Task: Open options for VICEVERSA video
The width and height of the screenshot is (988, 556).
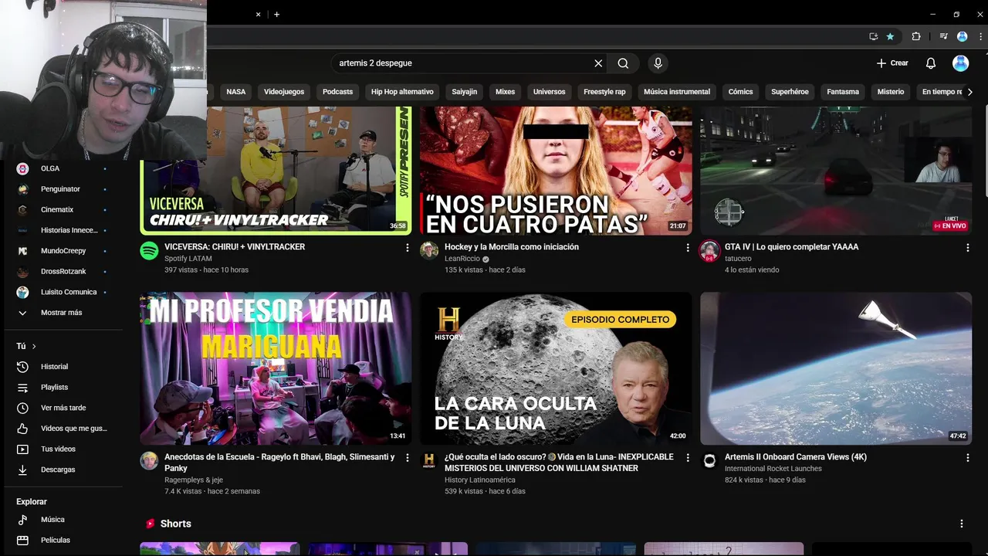Action: 408,248
